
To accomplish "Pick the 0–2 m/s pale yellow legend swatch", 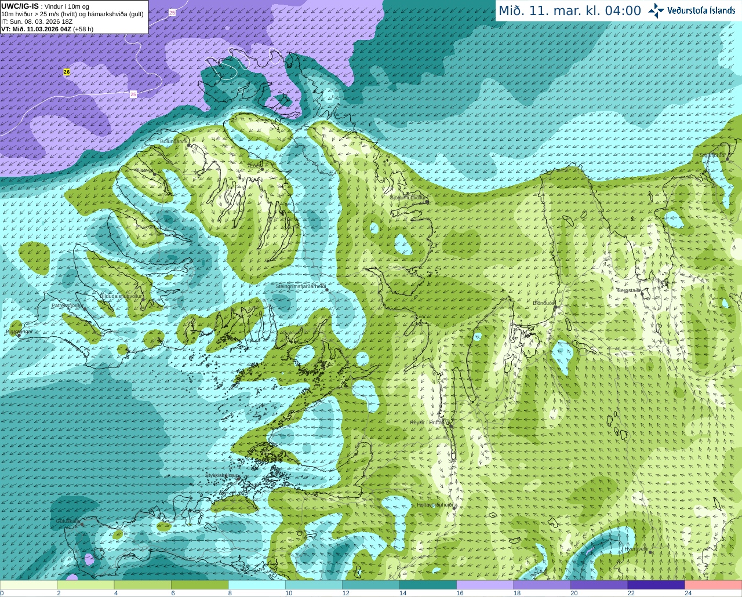I will coord(29,585).
